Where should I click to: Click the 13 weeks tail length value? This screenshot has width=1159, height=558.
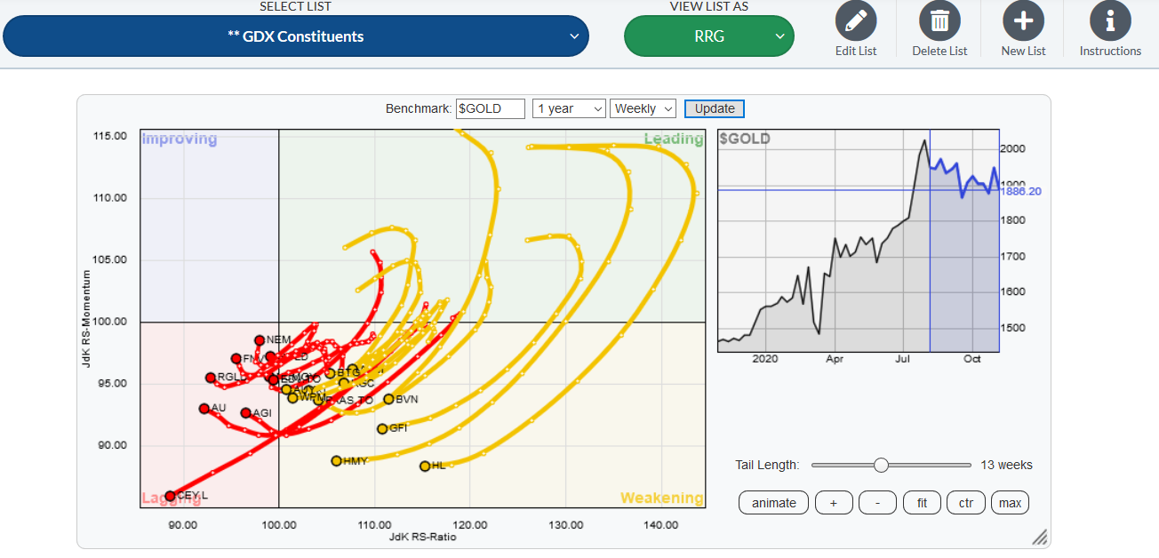1007,465
